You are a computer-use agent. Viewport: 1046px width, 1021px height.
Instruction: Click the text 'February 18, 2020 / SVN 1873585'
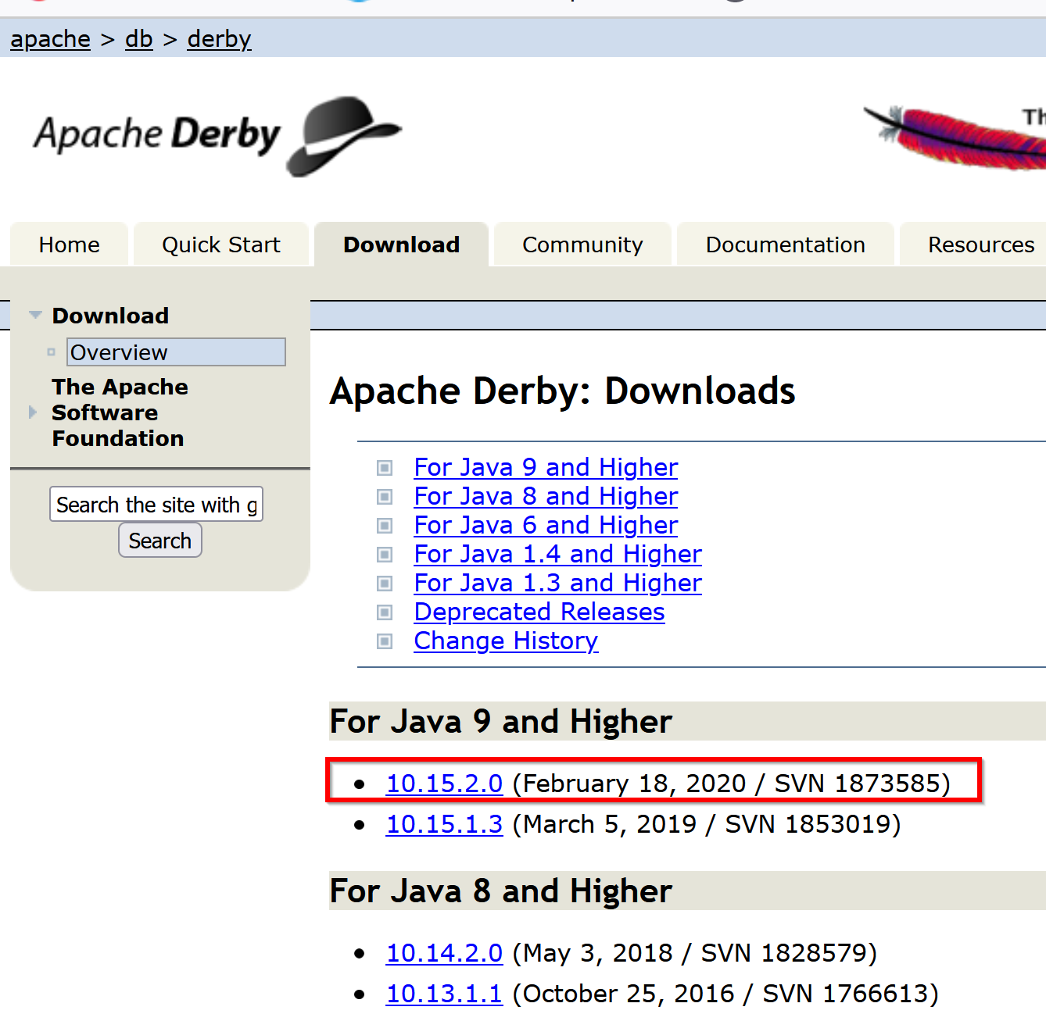(731, 784)
